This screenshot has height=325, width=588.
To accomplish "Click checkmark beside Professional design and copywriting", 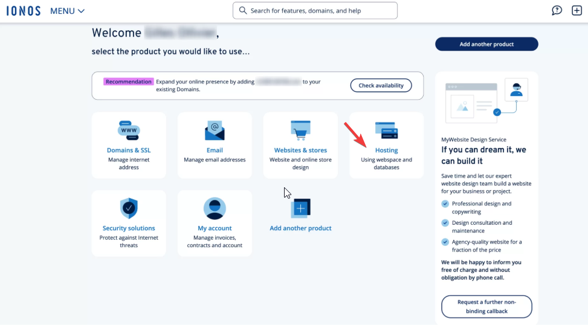I will tap(445, 204).
